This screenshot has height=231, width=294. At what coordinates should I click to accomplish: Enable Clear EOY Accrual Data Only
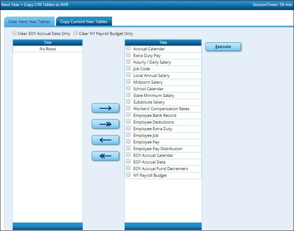point(14,33)
